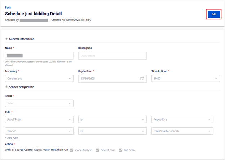The height and width of the screenshot is (160, 225).
Task: Open the Time to Scan dropdown
Action: (x=185, y=79)
